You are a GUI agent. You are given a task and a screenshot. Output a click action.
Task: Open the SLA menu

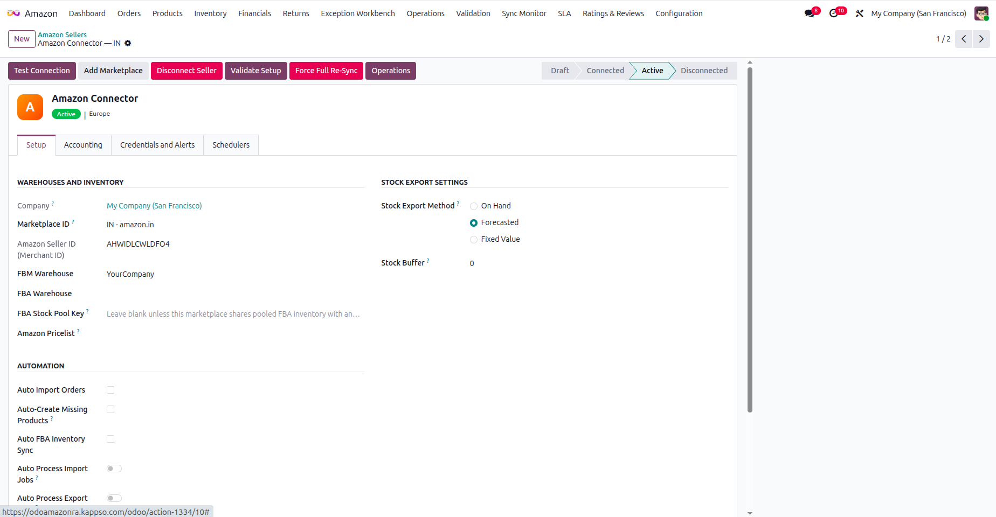[x=564, y=13]
